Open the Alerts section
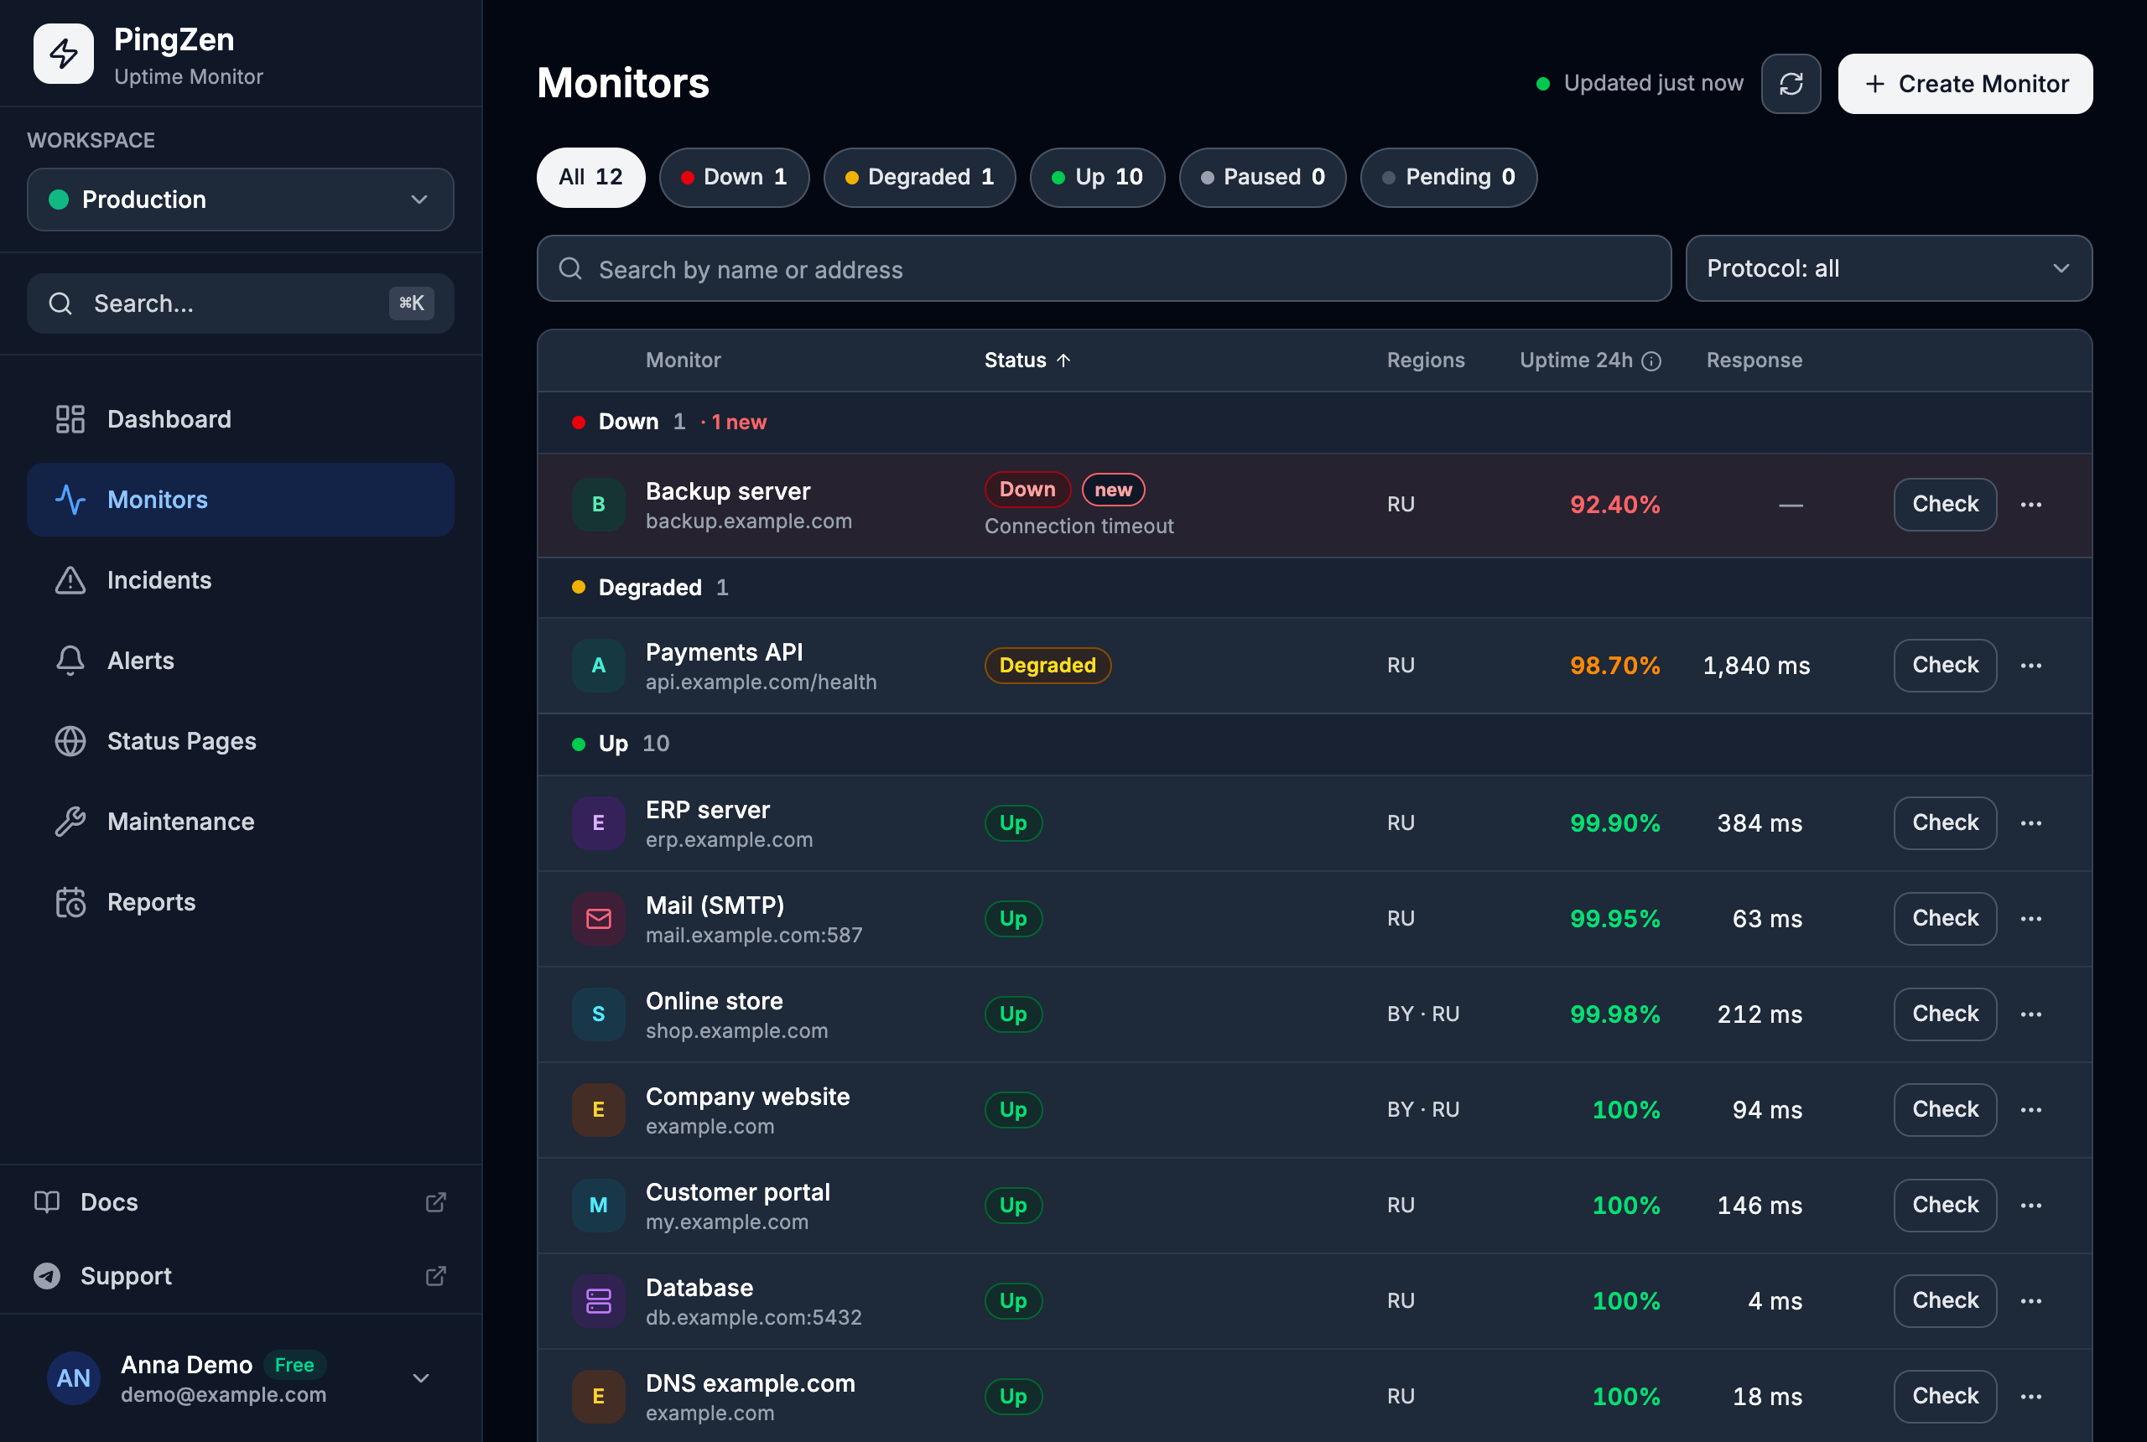 [240, 661]
